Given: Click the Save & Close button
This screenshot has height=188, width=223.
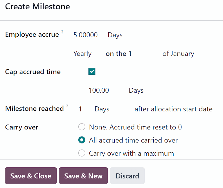Looking at the screenshot, I should [x=31, y=176].
